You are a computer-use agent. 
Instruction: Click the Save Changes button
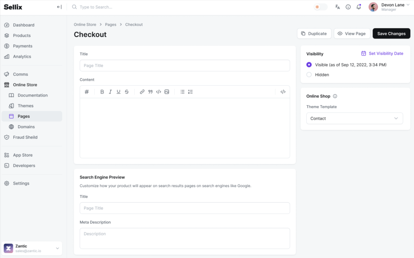(391, 33)
